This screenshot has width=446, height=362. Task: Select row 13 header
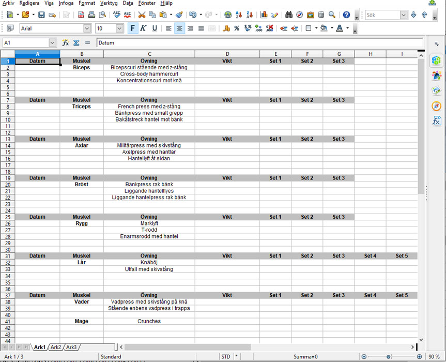point(8,139)
